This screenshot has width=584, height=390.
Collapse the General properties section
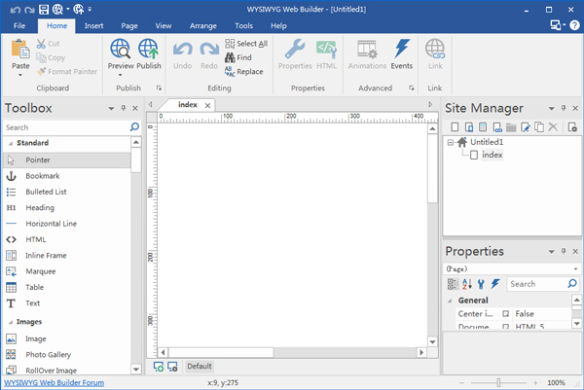click(x=450, y=301)
